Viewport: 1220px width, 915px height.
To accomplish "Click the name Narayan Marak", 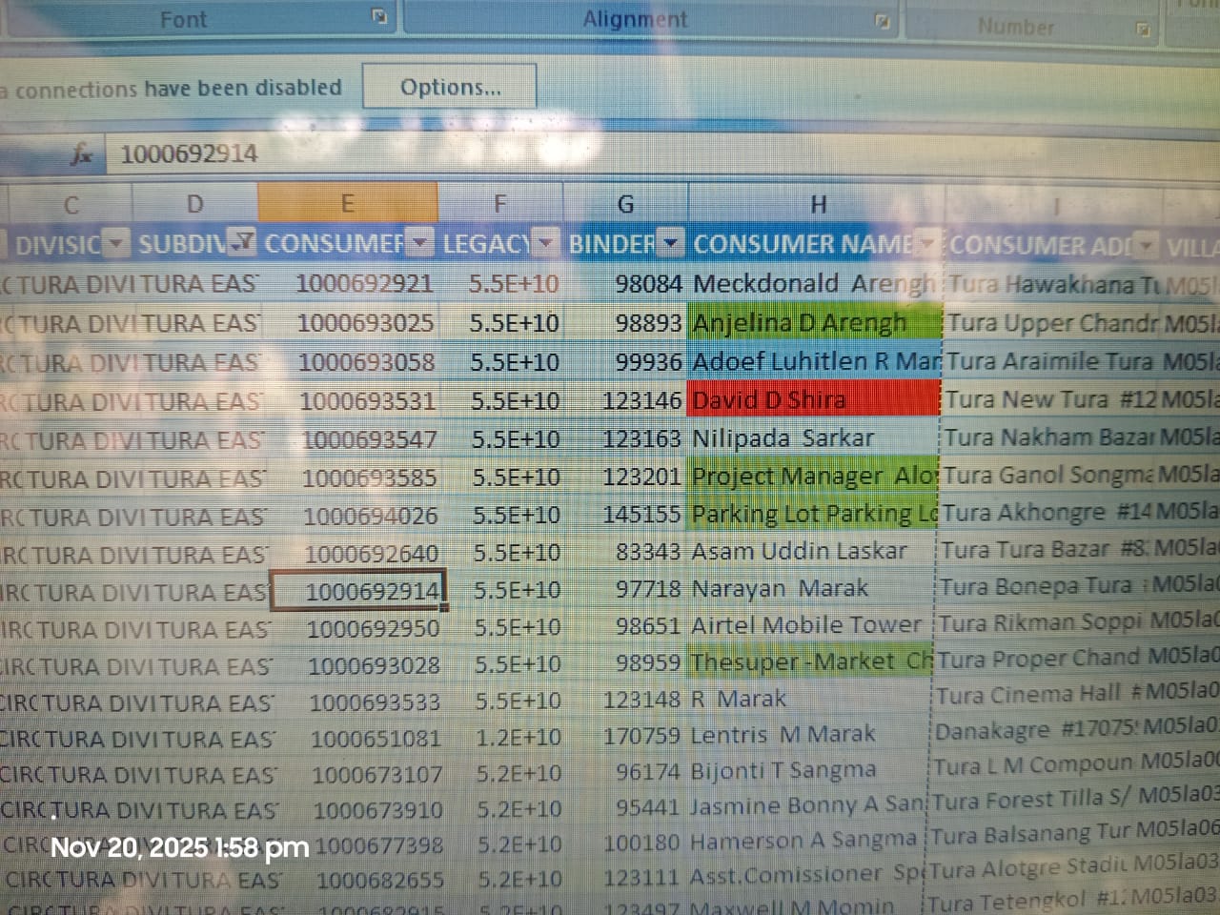I will click(x=811, y=588).
